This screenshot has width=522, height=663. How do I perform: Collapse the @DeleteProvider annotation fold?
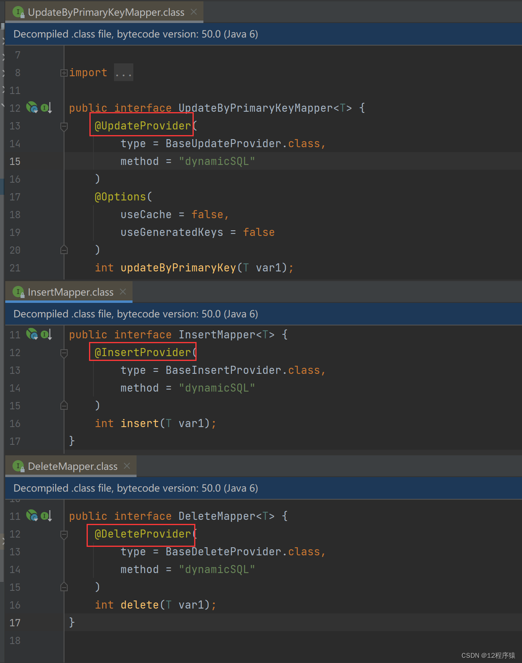point(64,534)
